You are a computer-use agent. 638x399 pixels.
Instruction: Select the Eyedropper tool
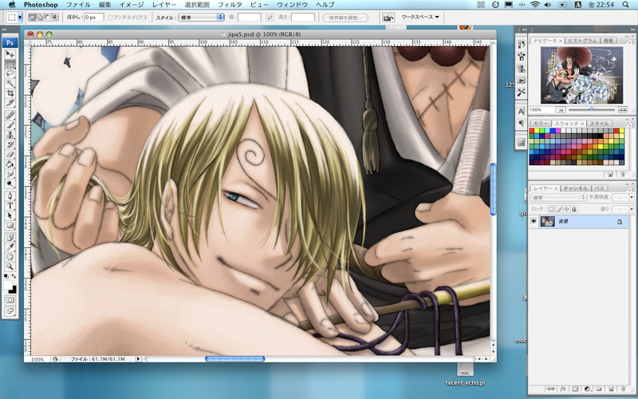click(x=10, y=247)
